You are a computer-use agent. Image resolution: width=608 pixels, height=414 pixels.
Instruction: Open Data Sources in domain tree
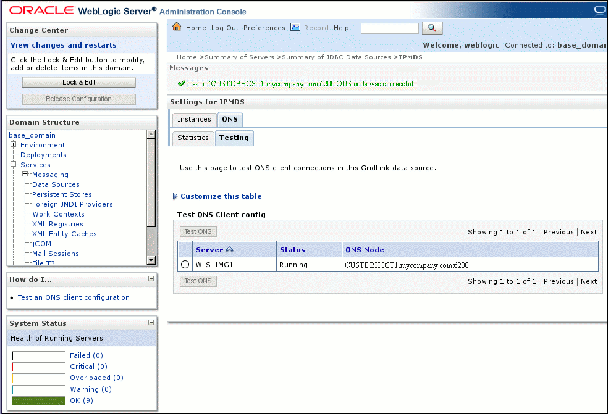pyautogui.click(x=56, y=184)
